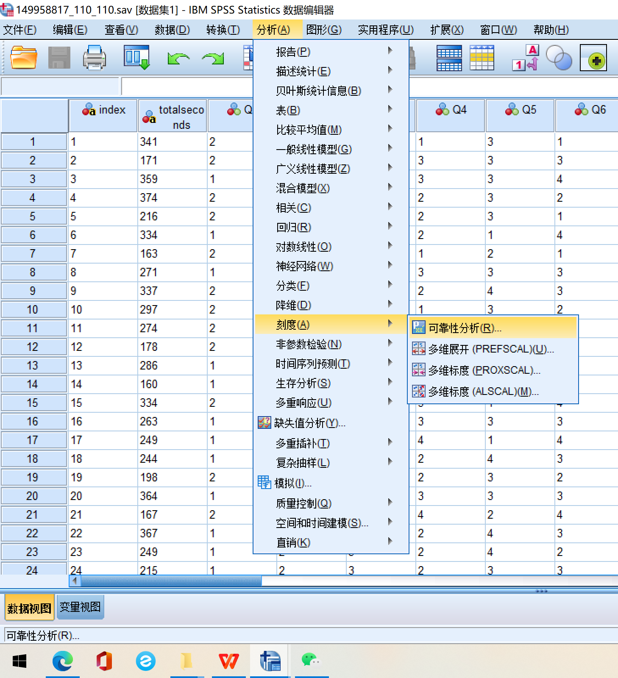
Task: Toggle Value labels icon in toolbar
Action: pos(526,58)
